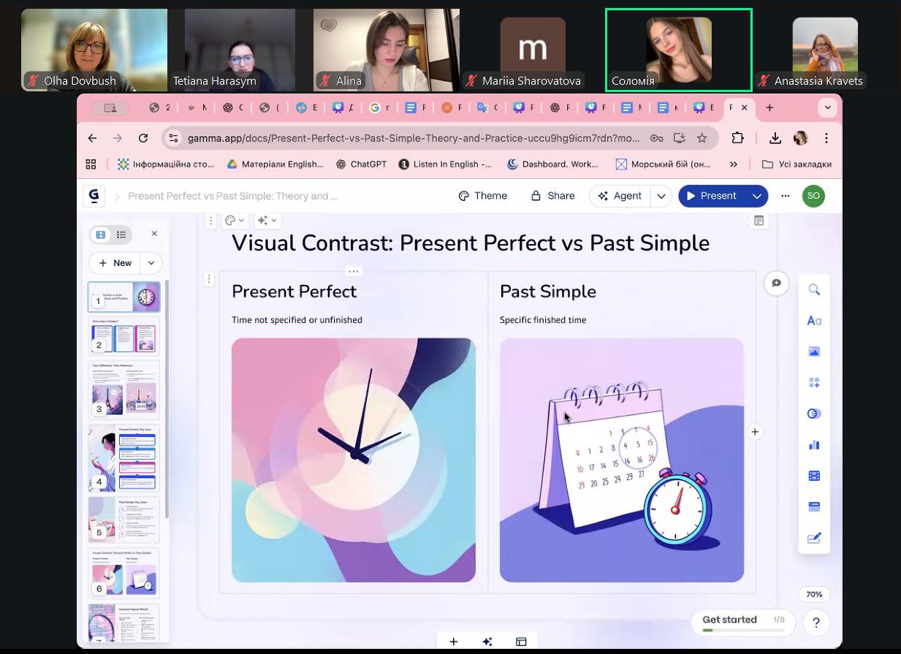Click the question mark help button
The width and height of the screenshot is (901, 654).
pos(816,623)
